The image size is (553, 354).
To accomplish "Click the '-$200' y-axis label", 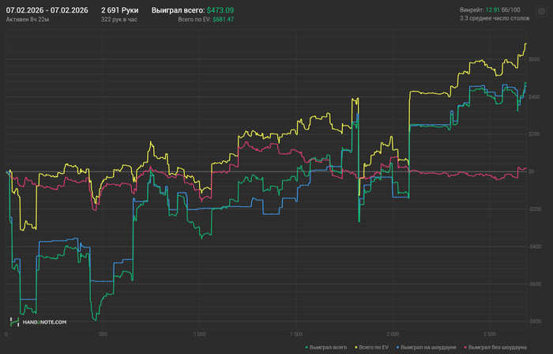I will [x=534, y=209].
